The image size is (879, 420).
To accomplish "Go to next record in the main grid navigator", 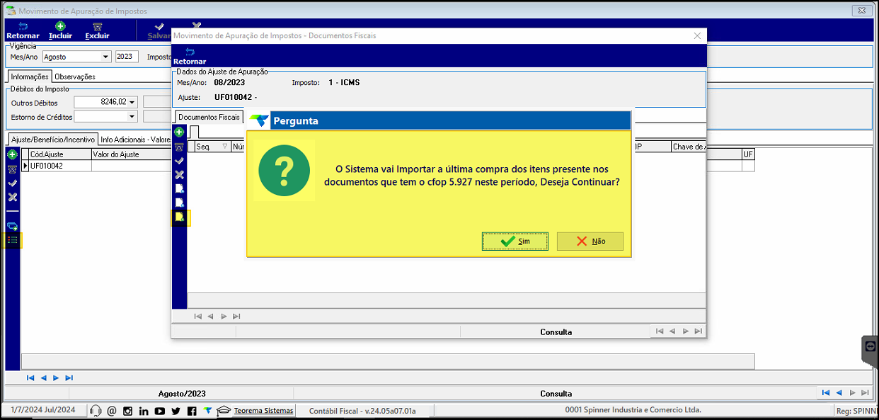I will (x=56, y=378).
